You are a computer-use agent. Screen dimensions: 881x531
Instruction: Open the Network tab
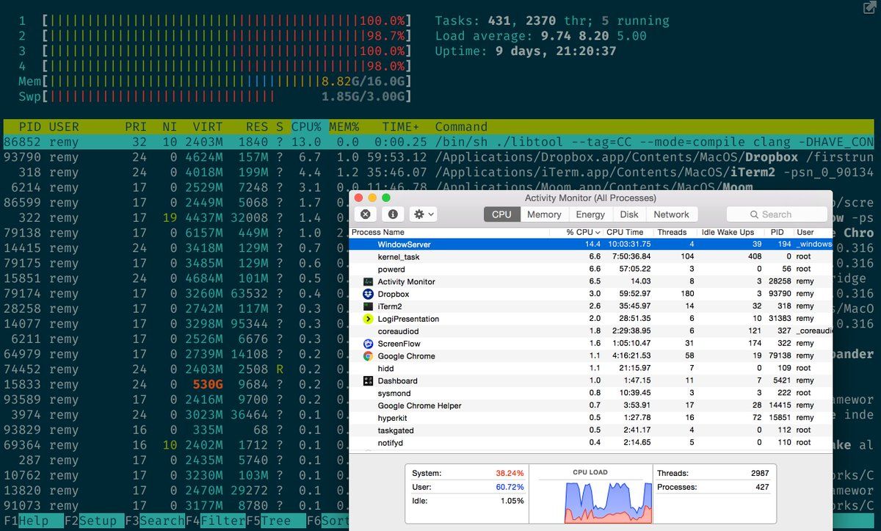click(x=671, y=214)
